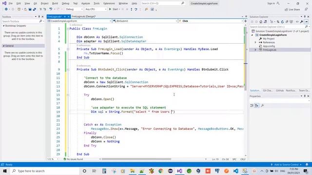312x175 pixels.
Task: Click the notifications bell in the status bar
Action: click(307, 164)
